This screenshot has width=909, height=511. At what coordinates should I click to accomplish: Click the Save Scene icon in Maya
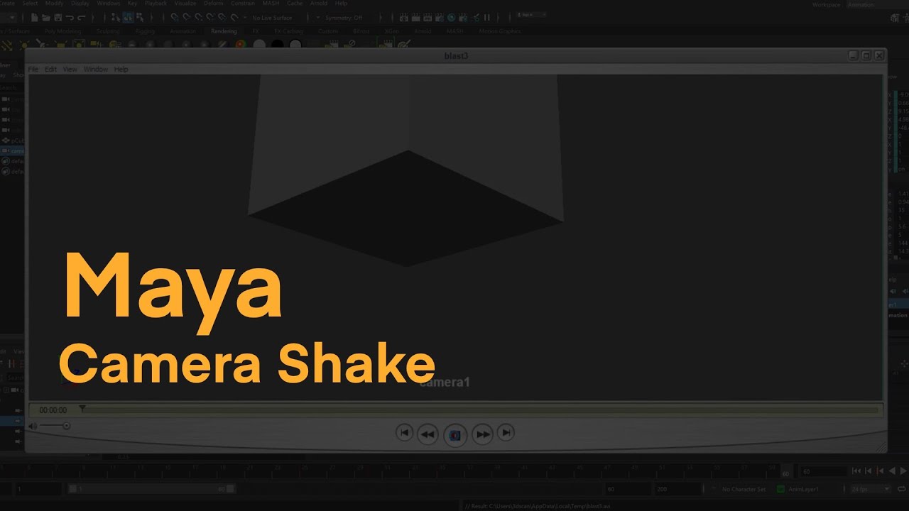[58, 17]
